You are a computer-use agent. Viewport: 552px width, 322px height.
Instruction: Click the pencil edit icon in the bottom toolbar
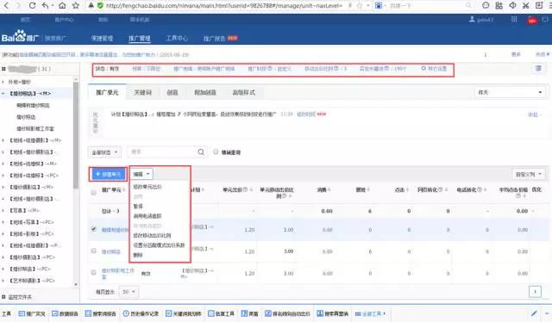click(534, 313)
